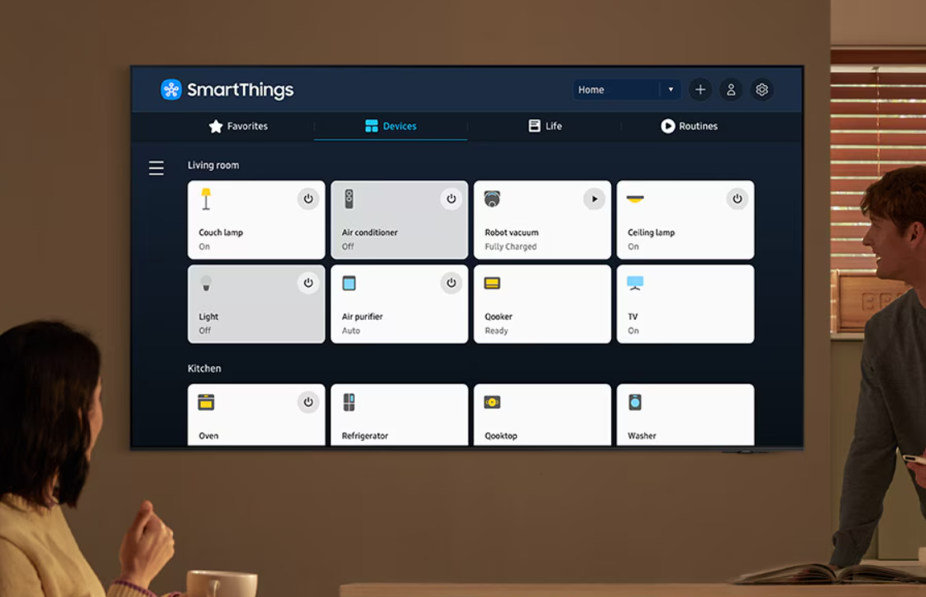Viewport: 926px width, 597px height.
Task: Click the Air conditioner device icon
Action: pyautogui.click(x=349, y=199)
